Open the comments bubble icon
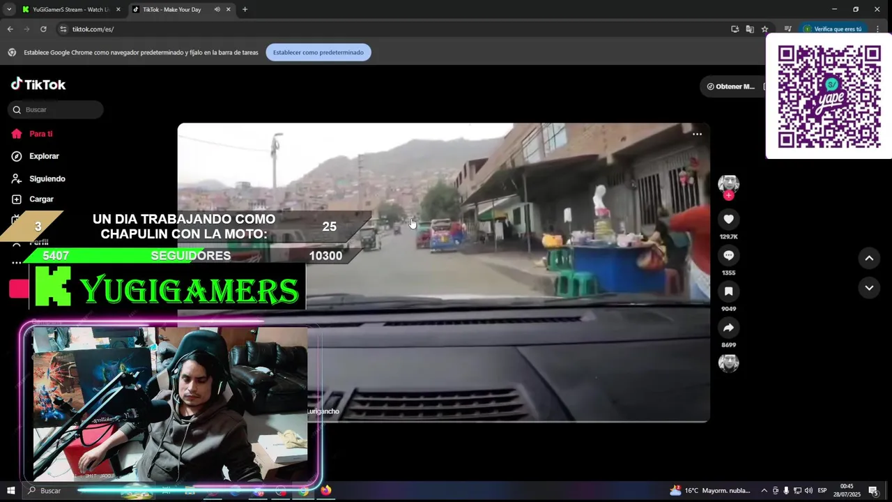The width and height of the screenshot is (892, 502). (728, 255)
